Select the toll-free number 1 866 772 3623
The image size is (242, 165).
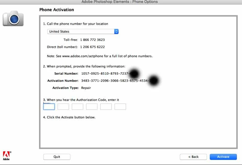point(92,40)
